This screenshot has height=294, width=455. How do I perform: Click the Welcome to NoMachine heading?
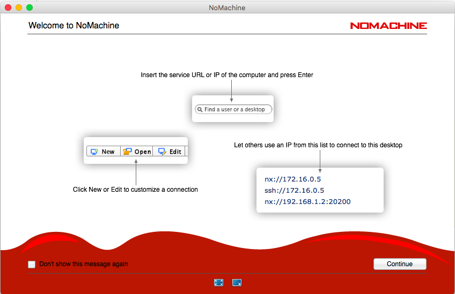pos(74,26)
